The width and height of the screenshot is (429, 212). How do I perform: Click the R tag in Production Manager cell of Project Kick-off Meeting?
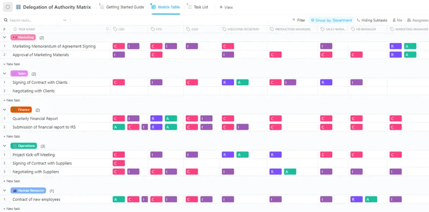275,155
